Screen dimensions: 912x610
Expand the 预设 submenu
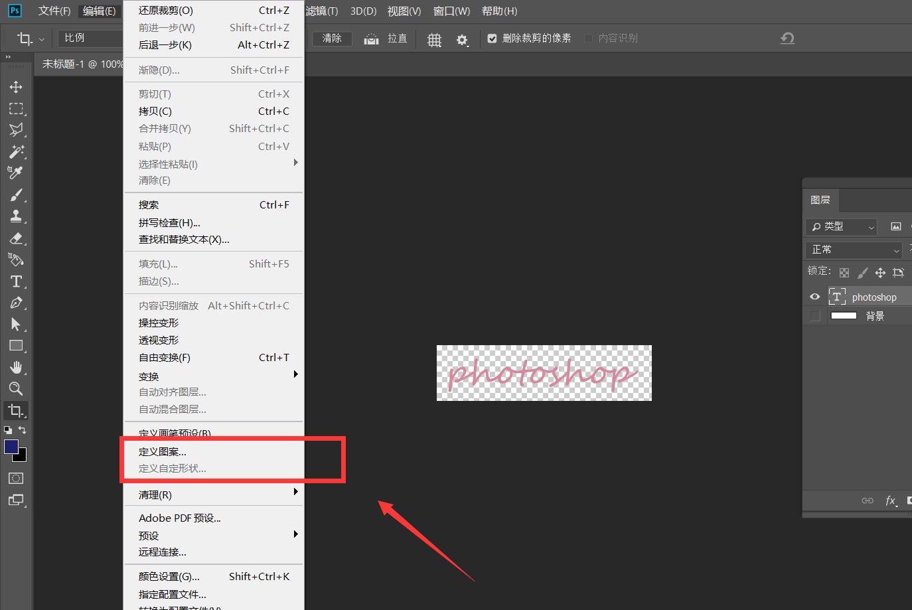tap(214, 535)
